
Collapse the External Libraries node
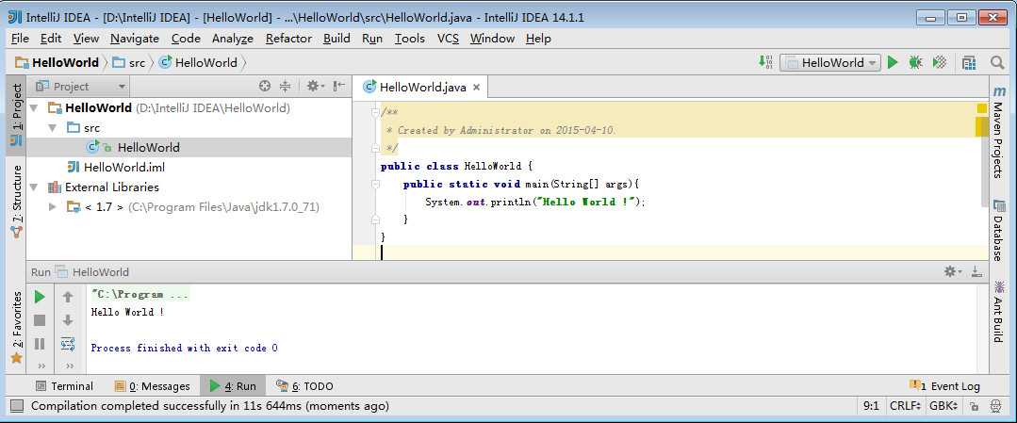[x=34, y=187]
